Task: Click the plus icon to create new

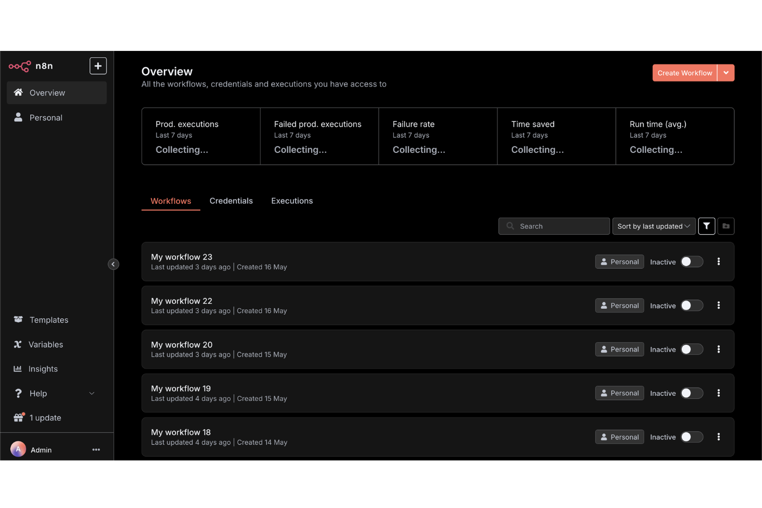Action: [x=98, y=65]
